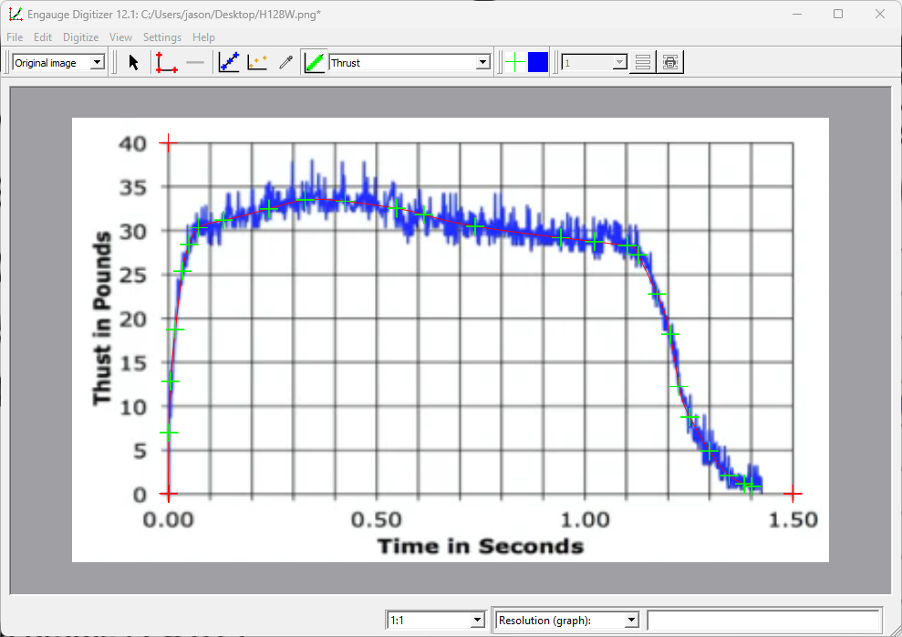Click the checklist guide toolbar icon
The width and height of the screenshot is (902, 637).
coord(644,62)
